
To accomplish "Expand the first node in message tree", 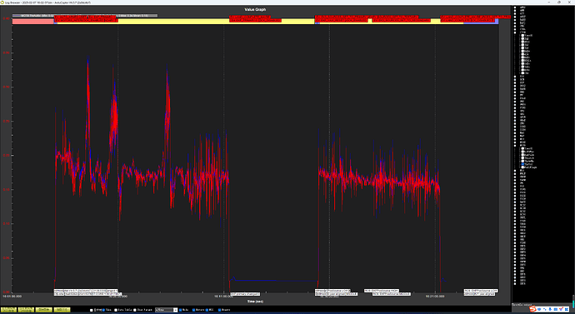I will coord(515,7).
